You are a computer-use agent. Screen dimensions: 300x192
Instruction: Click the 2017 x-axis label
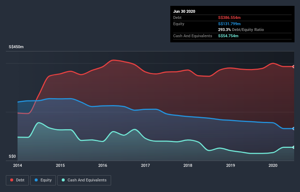click(145, 165)
